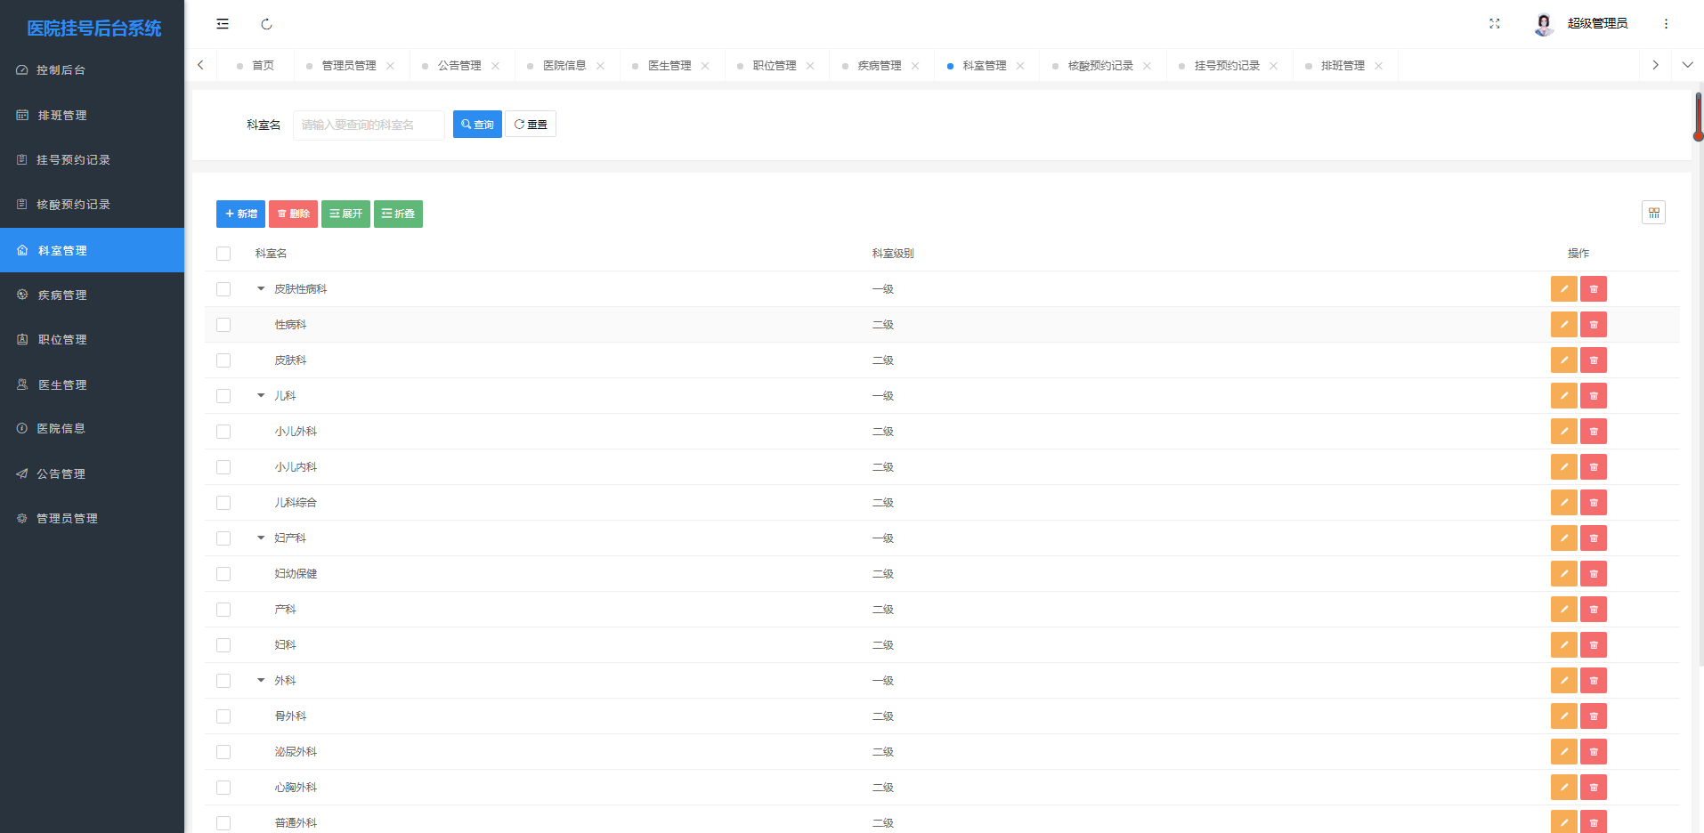Toggle the select-all checkbox in table header

coord(223,254)
